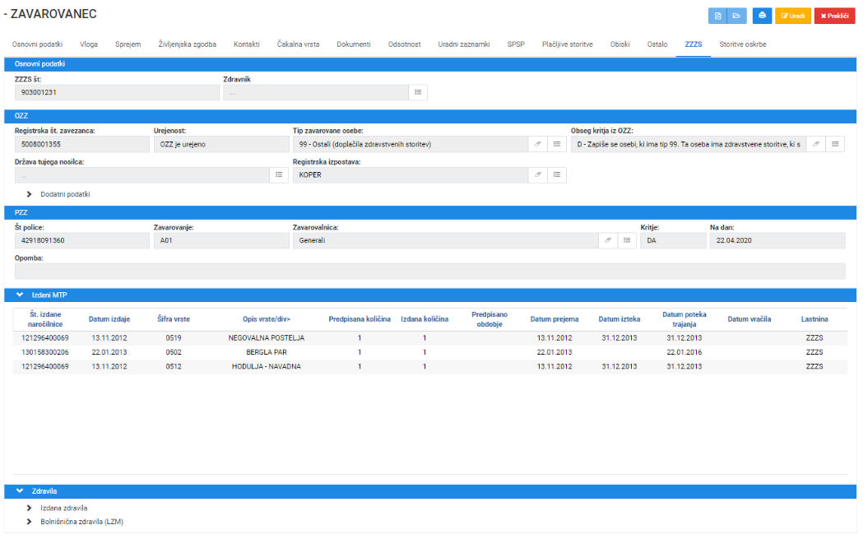Screen dimensions: 868x539
Task: Sort by Šifra vrste column header
Action: (x=174, y=319)
